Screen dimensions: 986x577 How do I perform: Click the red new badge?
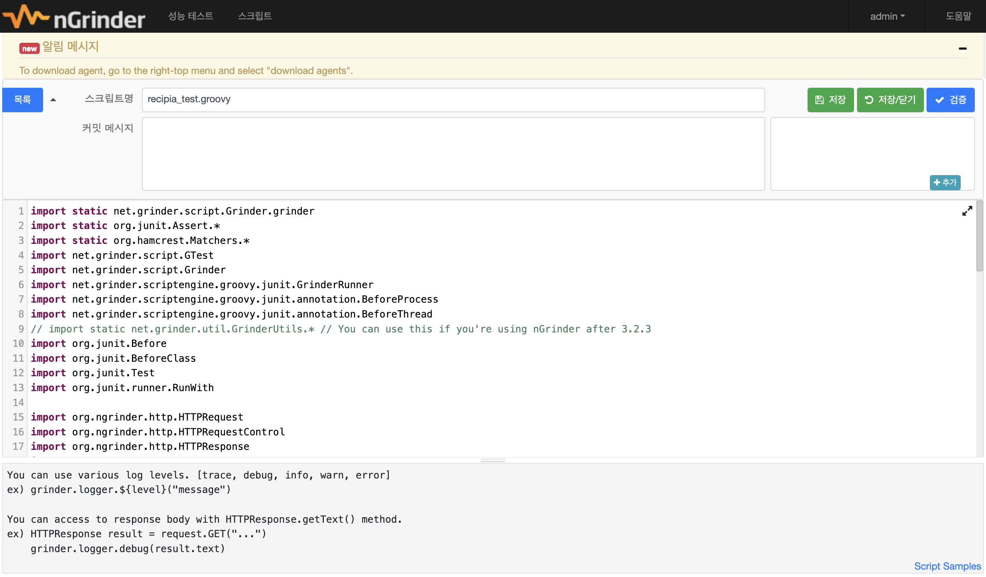(x=29, y=48)
